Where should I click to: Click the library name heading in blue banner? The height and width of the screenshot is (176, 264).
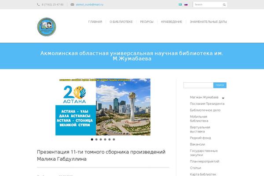click(x=132, y=56)
